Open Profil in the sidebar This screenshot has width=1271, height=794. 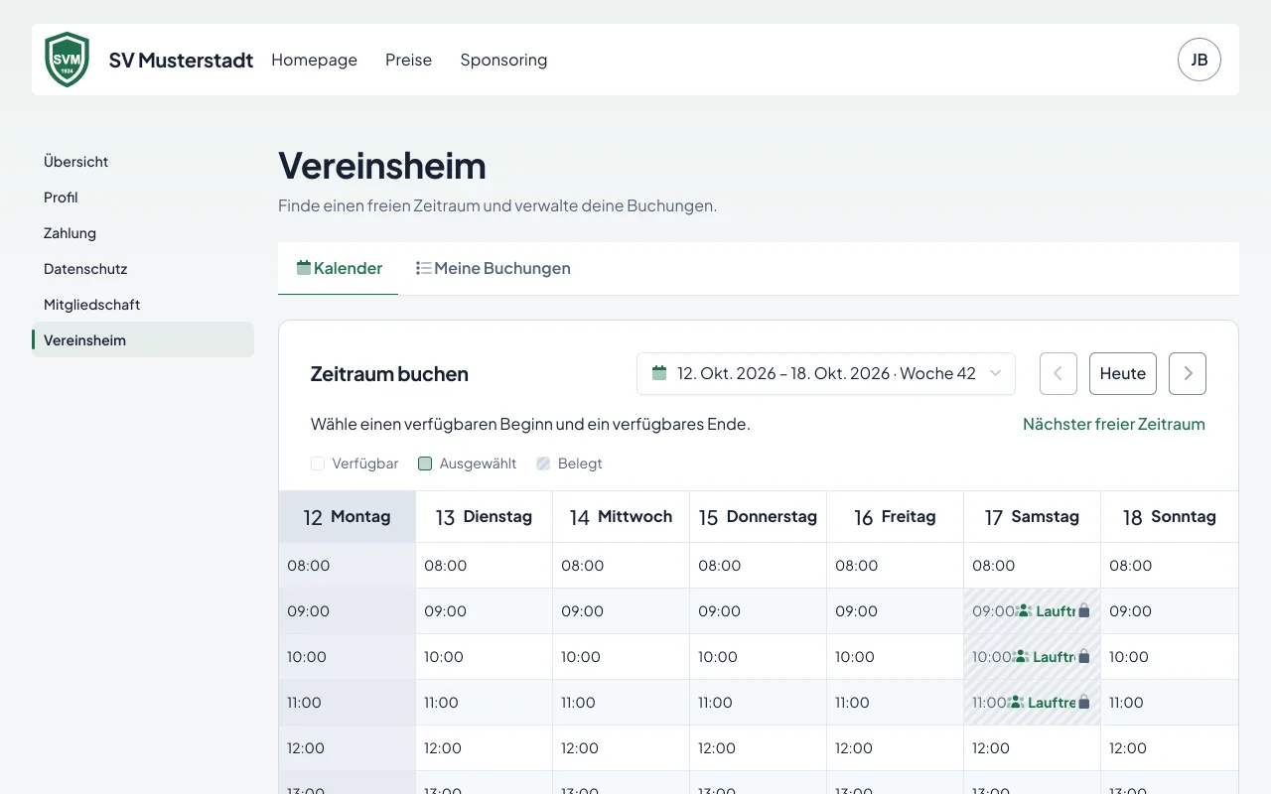(x=143, y=197)
